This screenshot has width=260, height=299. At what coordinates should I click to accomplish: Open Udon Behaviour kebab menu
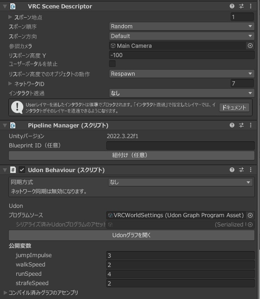251,170
